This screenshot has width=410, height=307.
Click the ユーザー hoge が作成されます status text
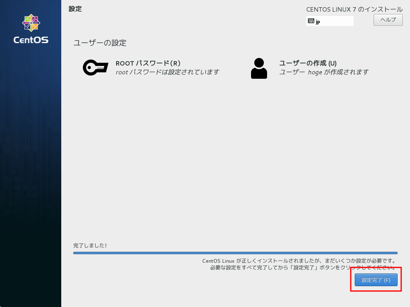[324, 72]
